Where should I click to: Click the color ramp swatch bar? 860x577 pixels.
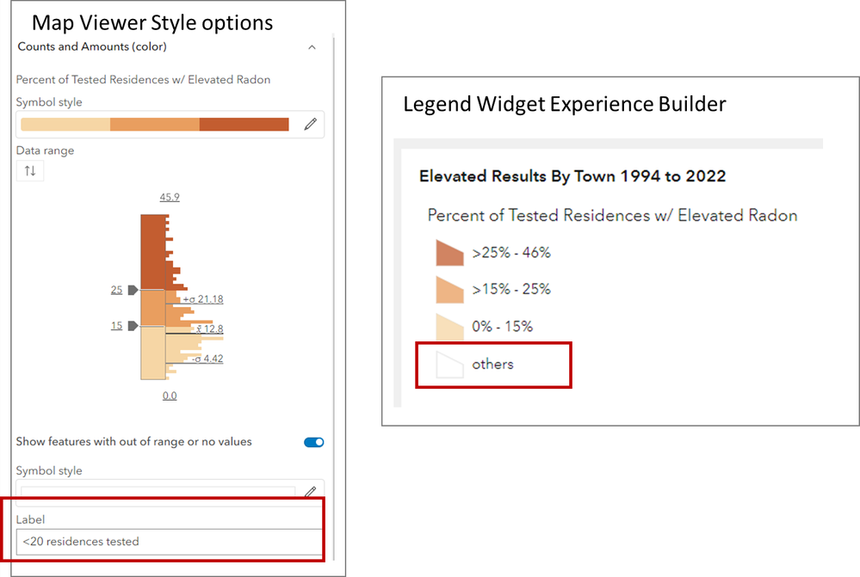coord(155,125)
